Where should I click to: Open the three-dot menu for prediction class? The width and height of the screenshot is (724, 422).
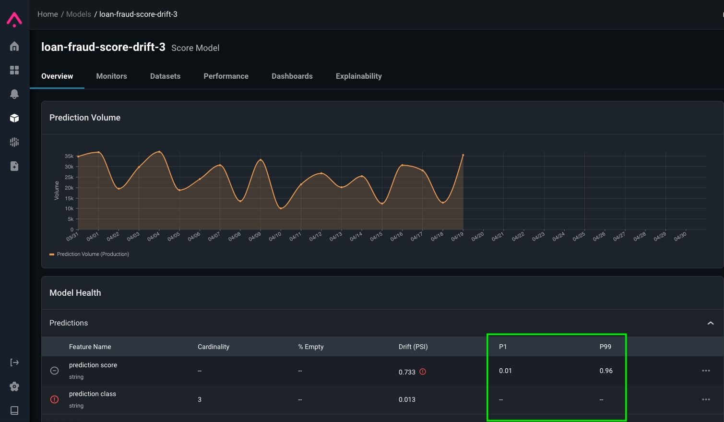pos(706,399)
